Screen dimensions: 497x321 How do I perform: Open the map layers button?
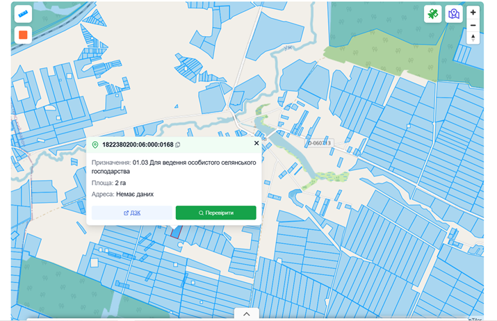click(454, 14)
